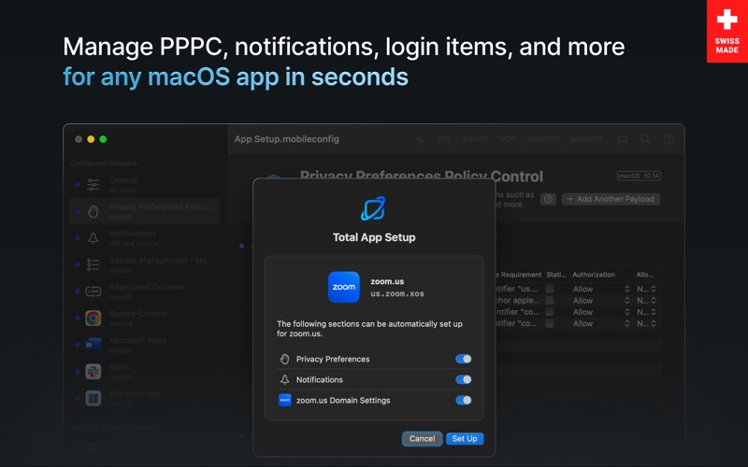The width and height of the screenshot is (748, 467).
Task: Open the Windows App icon in sidebar
Action: point(93,398)
